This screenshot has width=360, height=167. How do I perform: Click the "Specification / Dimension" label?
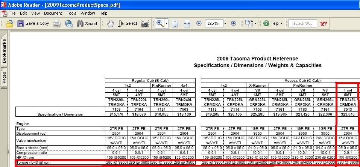(61, 114)
